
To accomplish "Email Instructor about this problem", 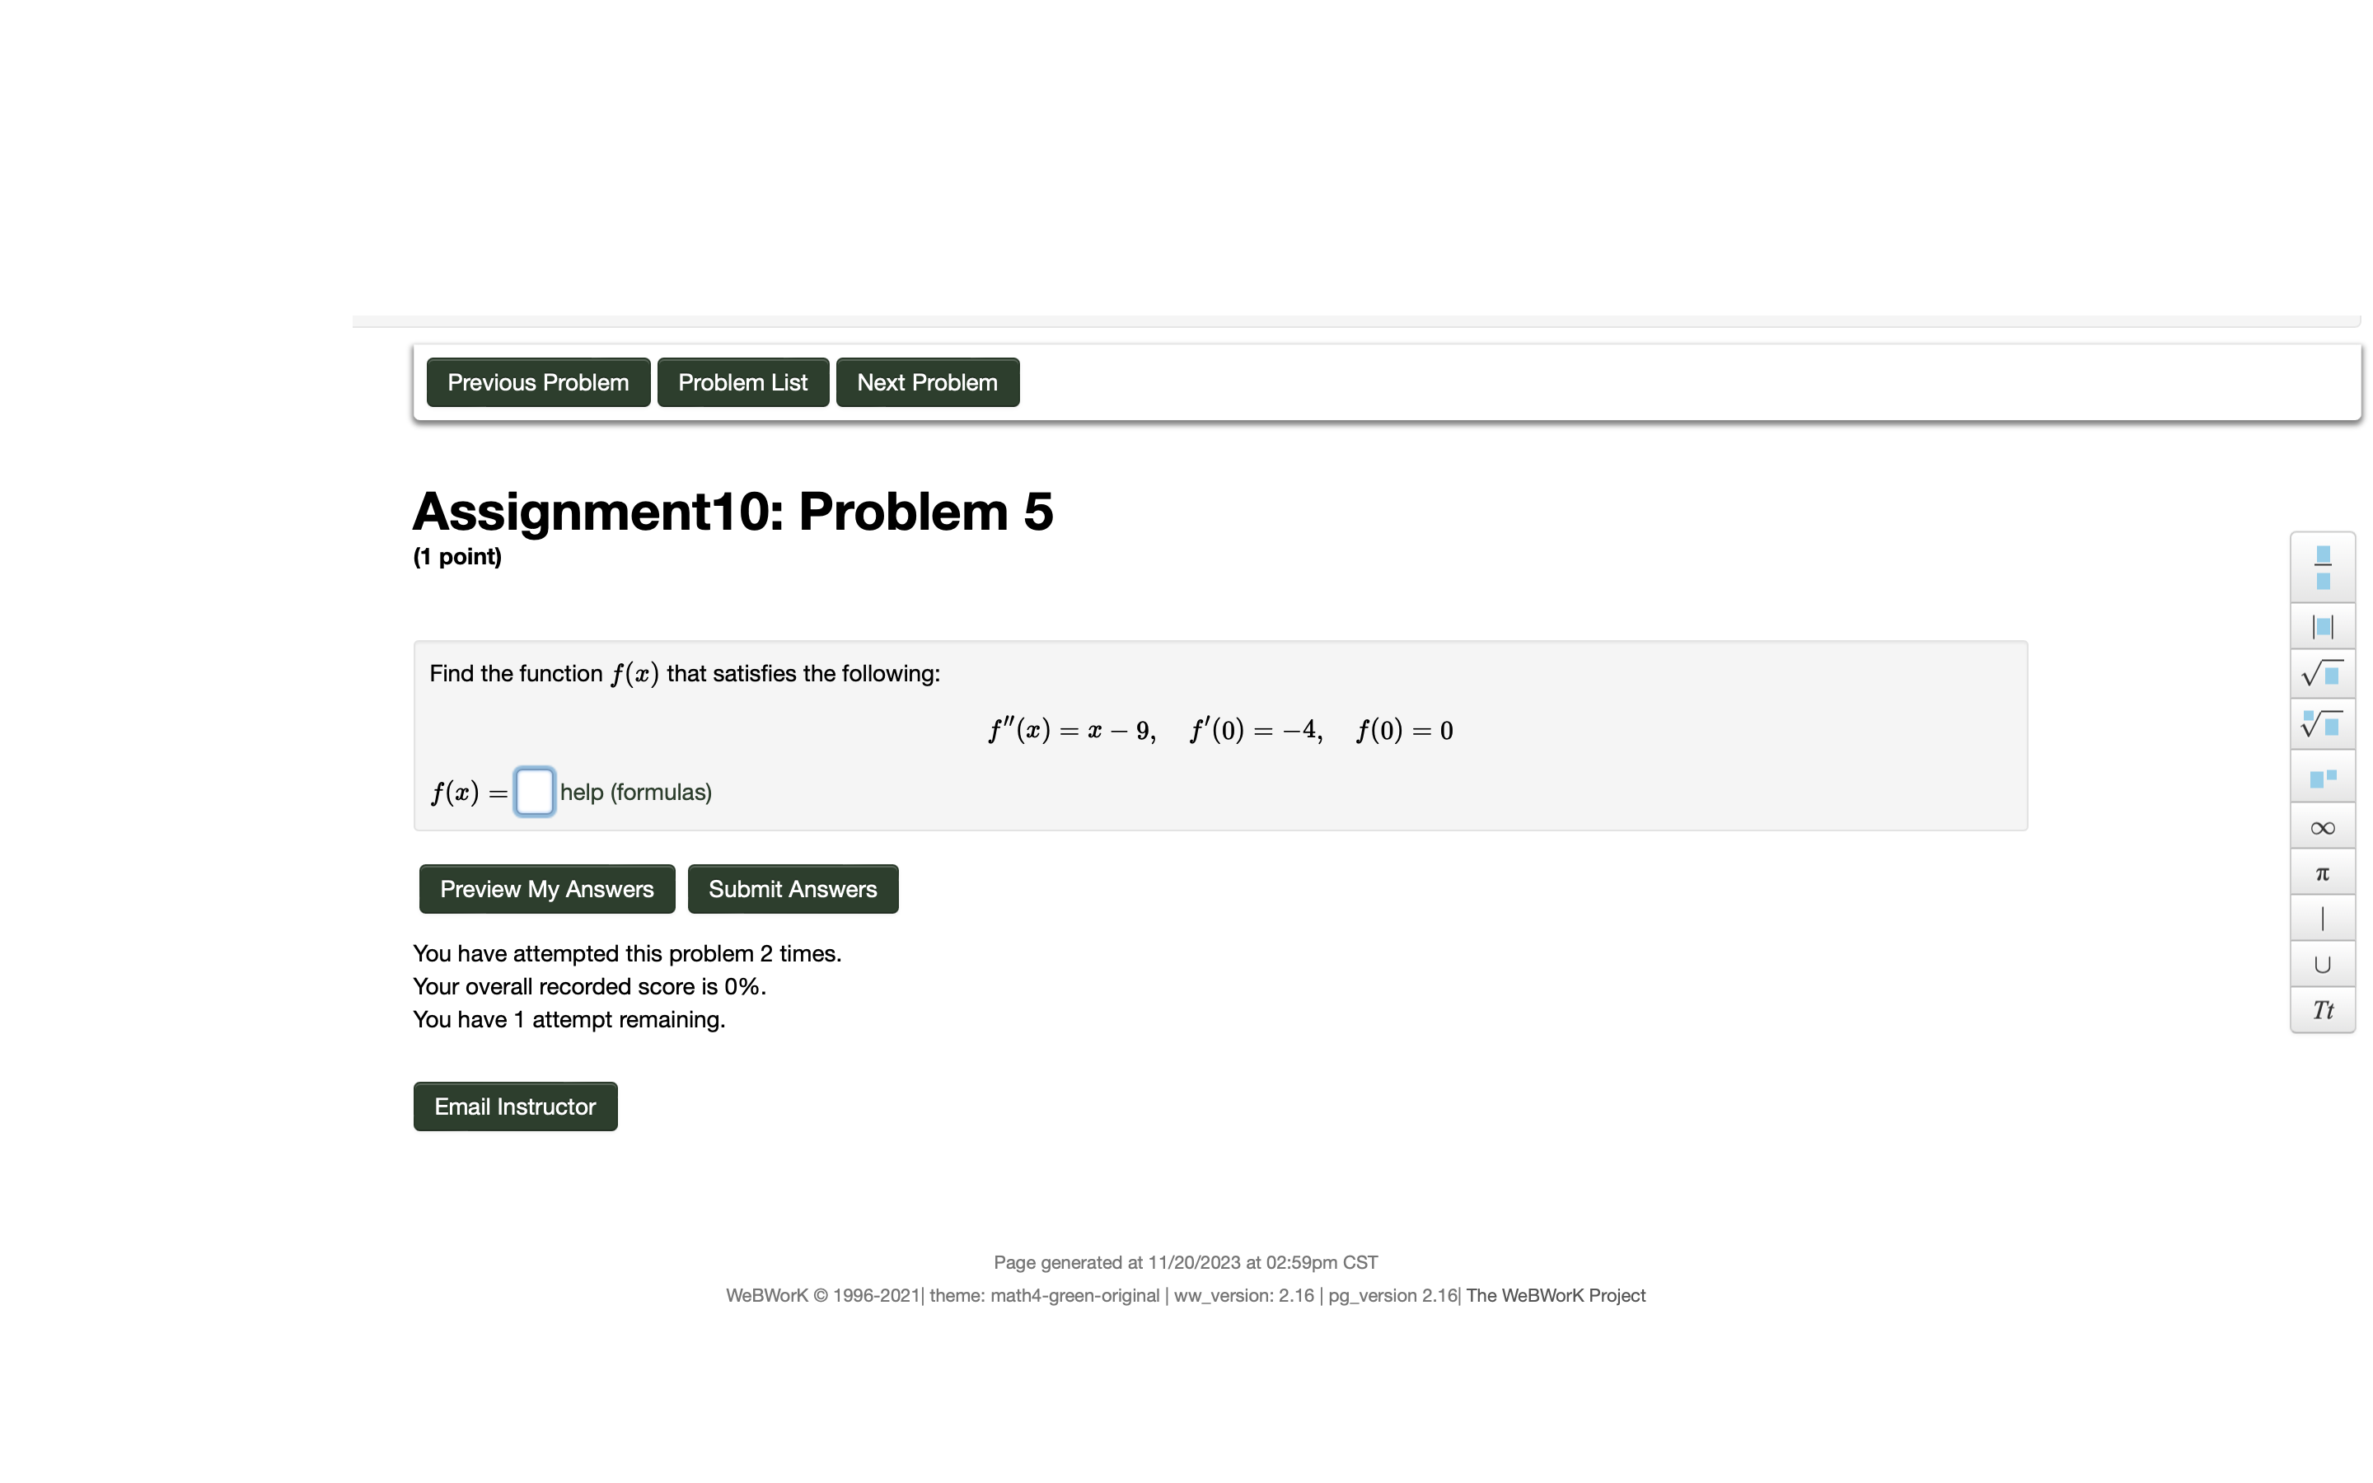I will pos(514,1106).
